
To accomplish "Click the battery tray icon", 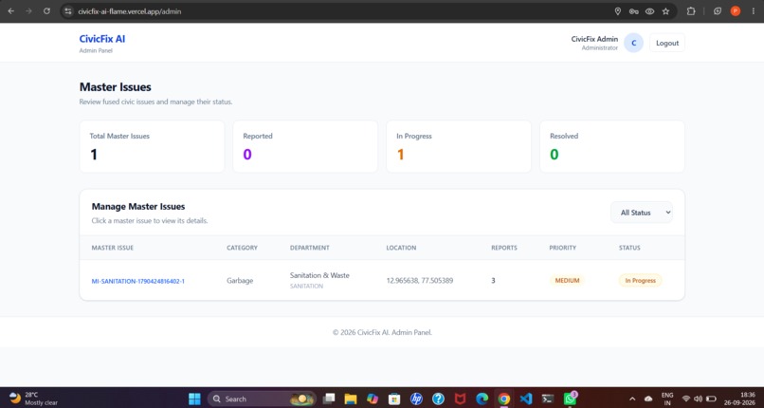I will point(711,399).
